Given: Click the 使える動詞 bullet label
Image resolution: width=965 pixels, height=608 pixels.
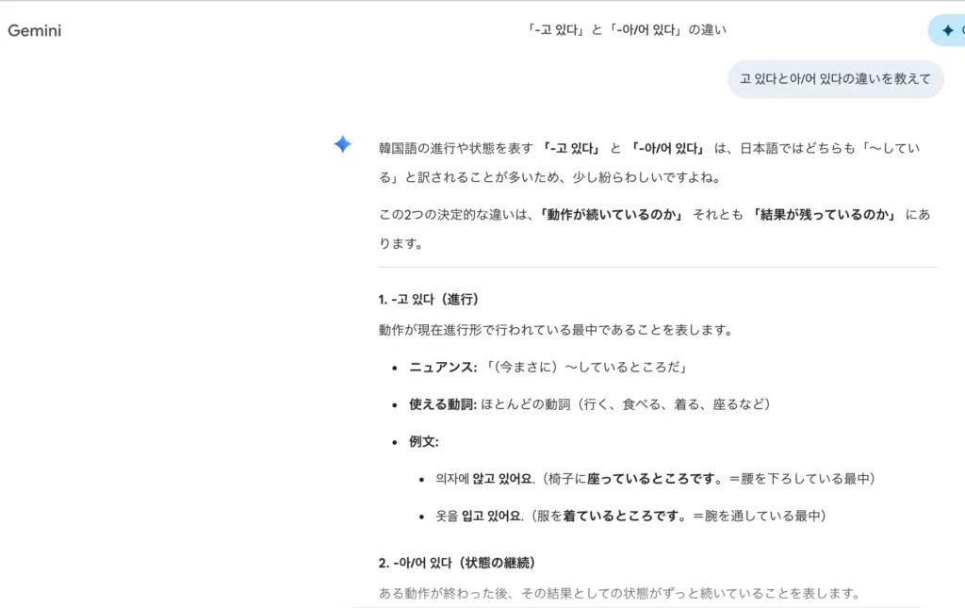Looking at the screenshot, I should click(x=443, y=404).
